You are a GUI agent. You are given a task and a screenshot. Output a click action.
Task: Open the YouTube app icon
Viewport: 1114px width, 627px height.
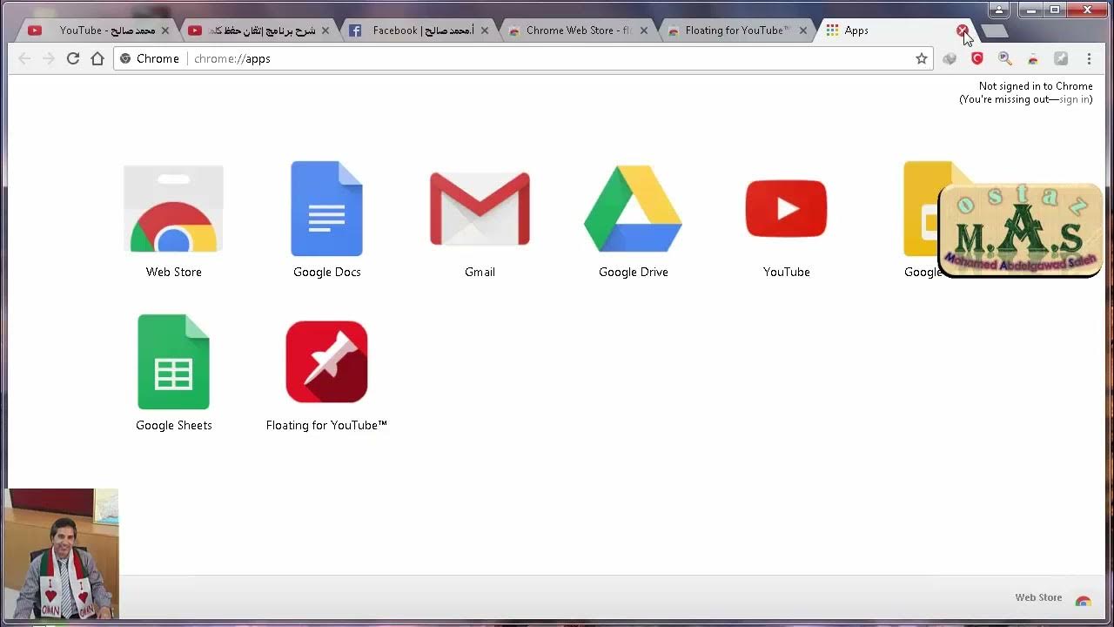tap(786, 209)
